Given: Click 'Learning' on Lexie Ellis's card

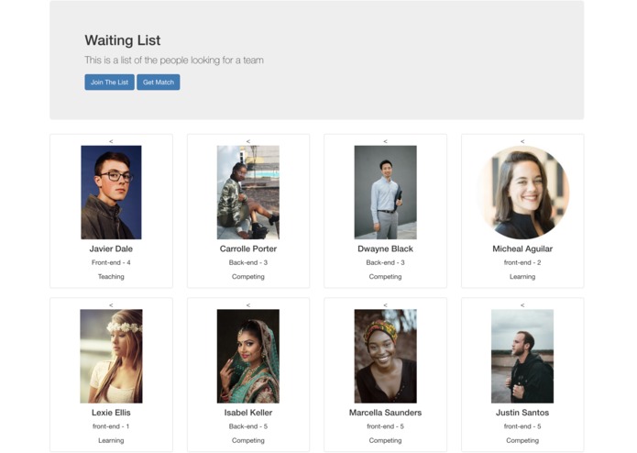Looking at the screenshot, I should coord(111,440).
